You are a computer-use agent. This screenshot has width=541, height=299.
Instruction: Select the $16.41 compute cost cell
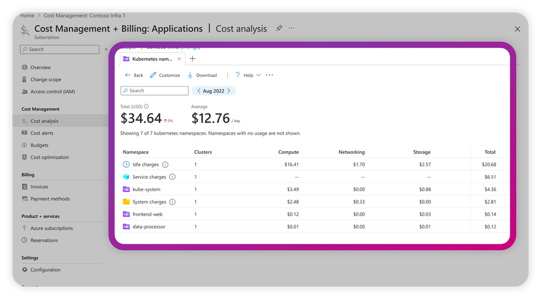click(291, 164)
